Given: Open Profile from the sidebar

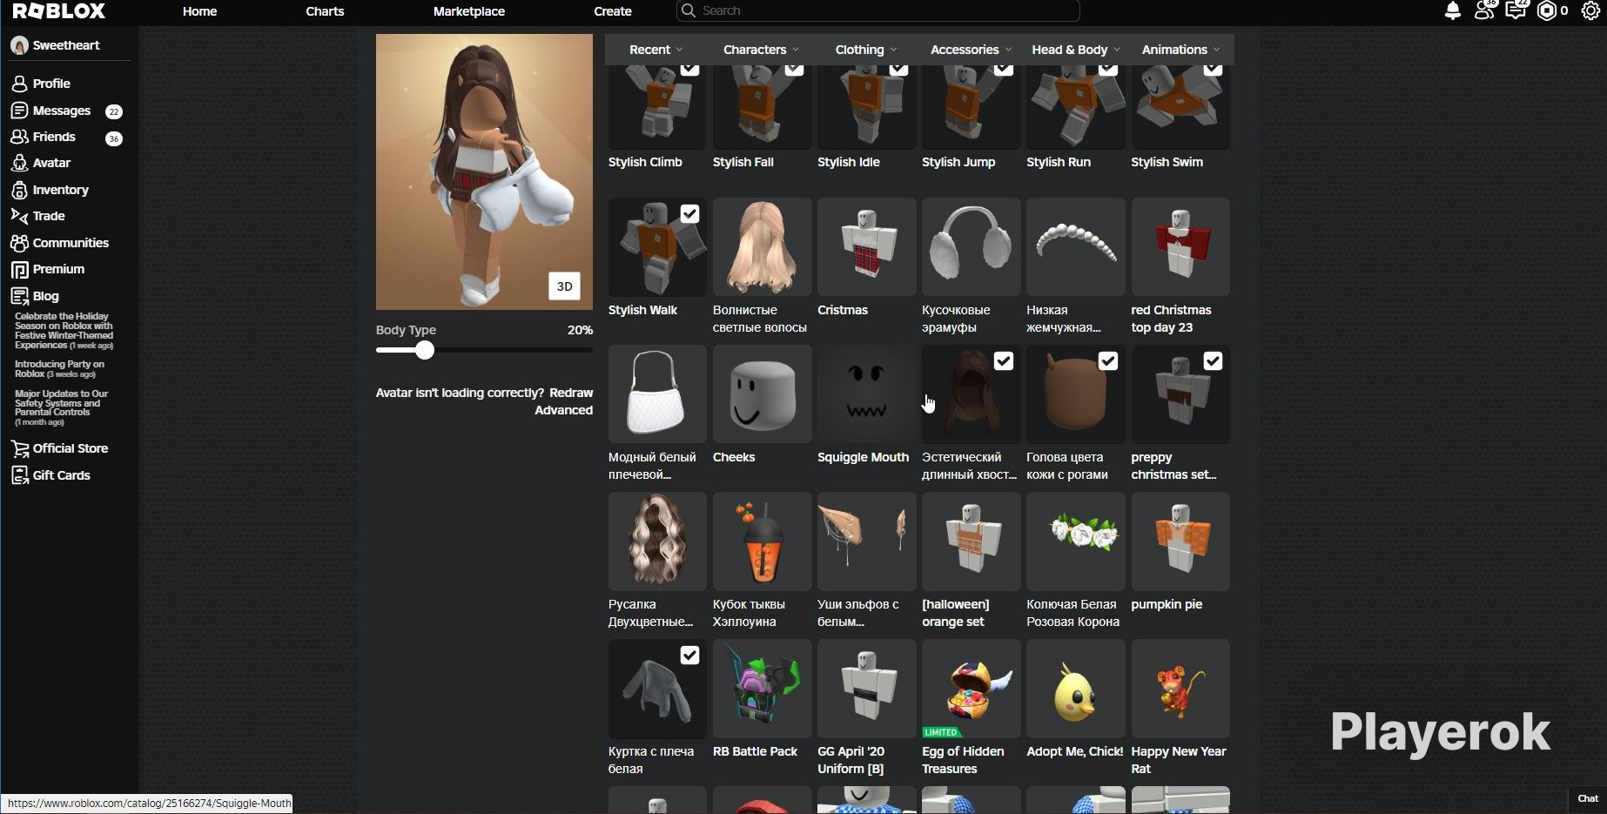Looking at the screenshot, I should tap(51, 84).
